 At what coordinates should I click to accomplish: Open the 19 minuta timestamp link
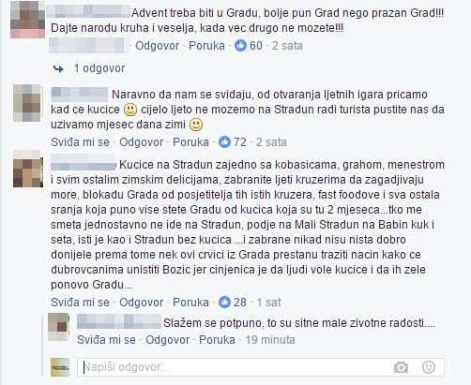click(x=270, y=340)
